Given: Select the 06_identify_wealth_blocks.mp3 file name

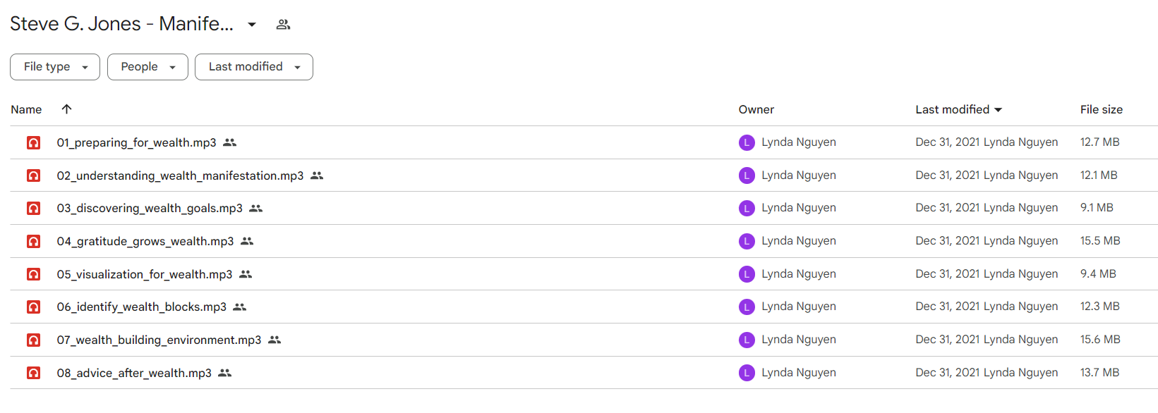Looking at the screenshot, I should point(142,307).
